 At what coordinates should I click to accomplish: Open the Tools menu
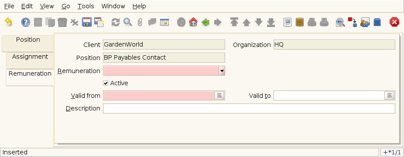[86, 6]
